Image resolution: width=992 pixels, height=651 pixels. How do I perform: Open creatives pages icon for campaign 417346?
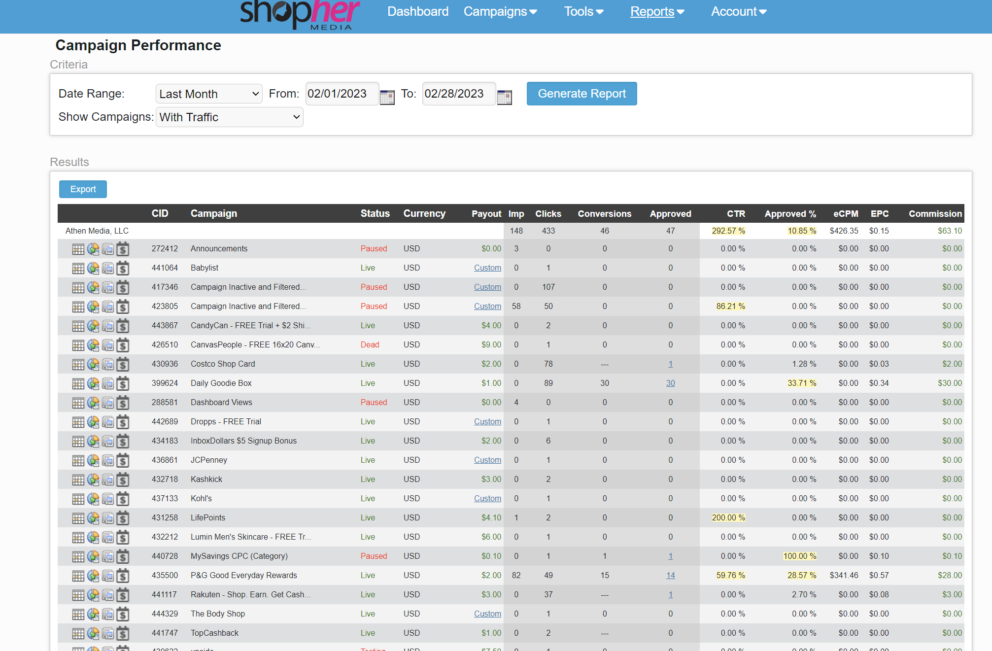(x=108, y=287)
